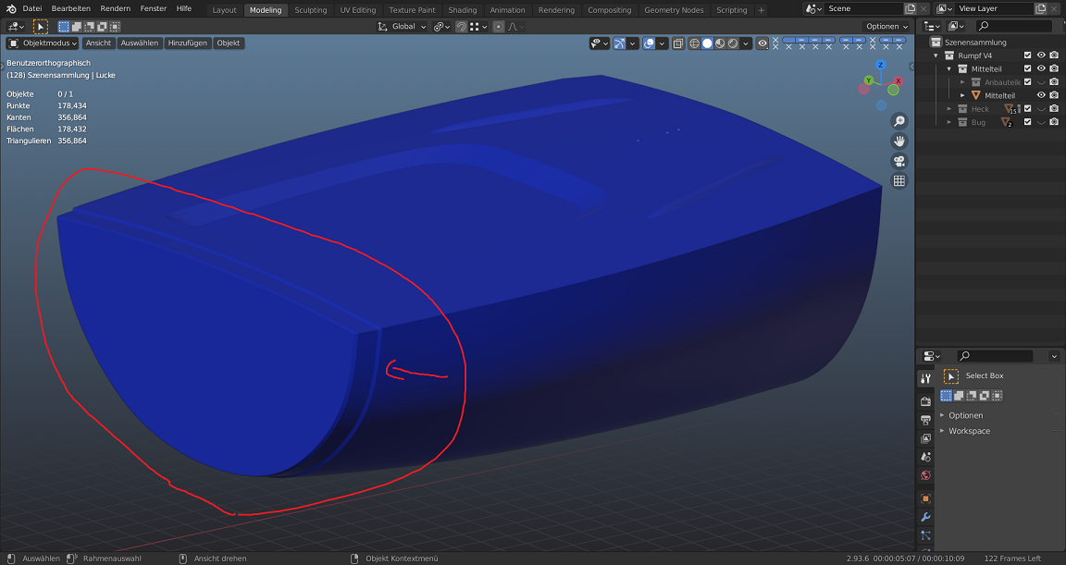Expand the Bug collection
This screenshot has height=565, width=1066.
click(949, 122)
